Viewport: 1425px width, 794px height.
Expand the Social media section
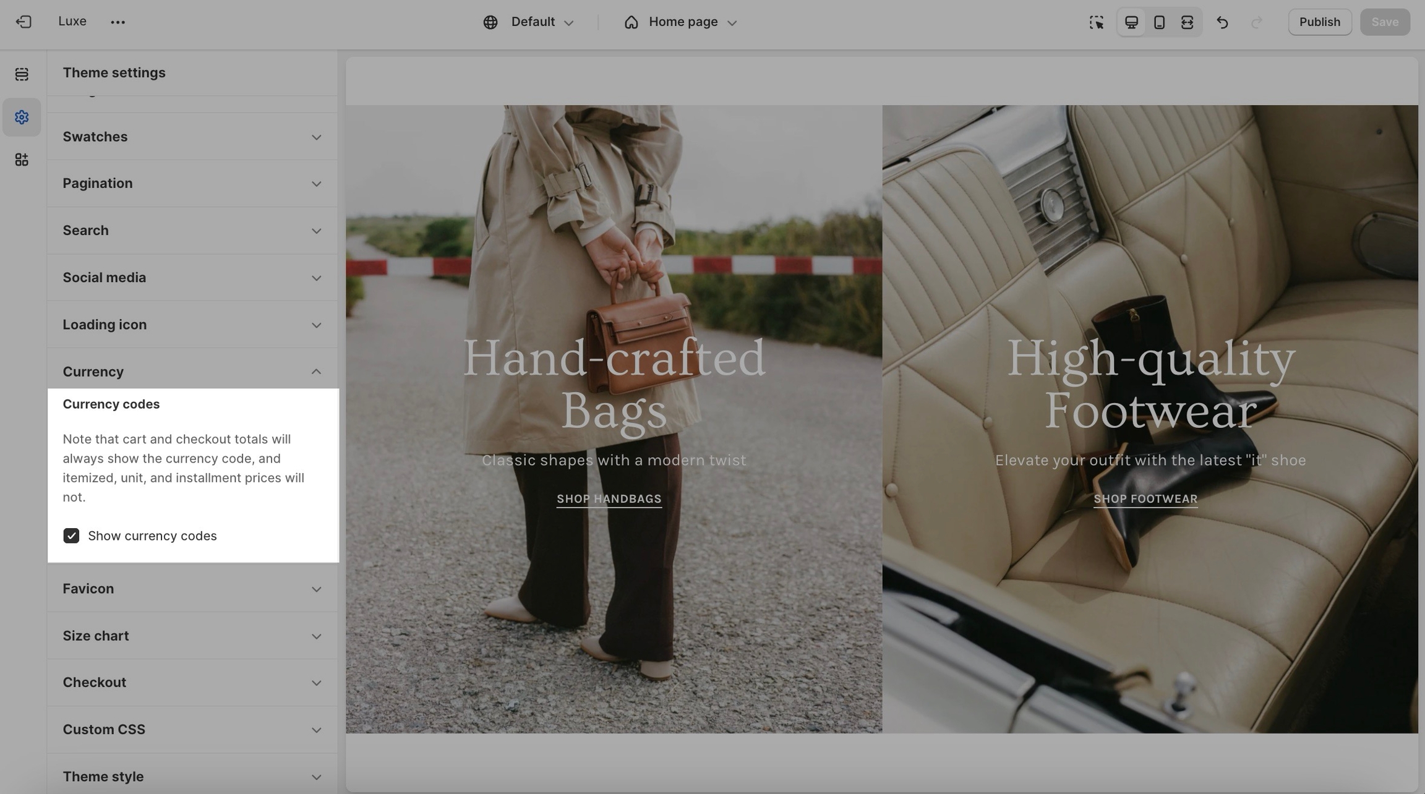[192, 278]
